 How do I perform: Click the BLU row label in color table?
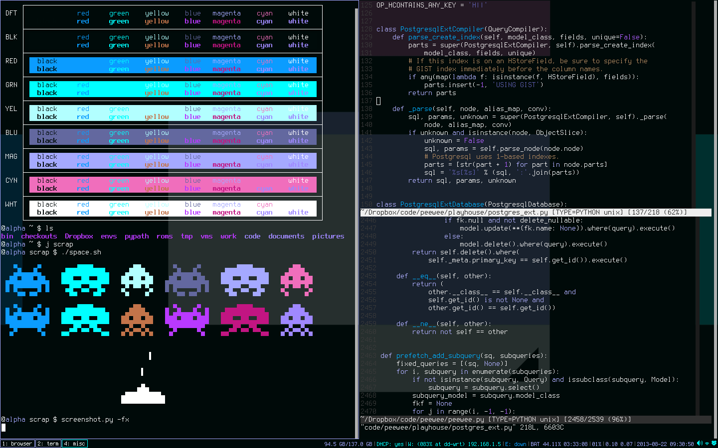(x=11, y=133)
